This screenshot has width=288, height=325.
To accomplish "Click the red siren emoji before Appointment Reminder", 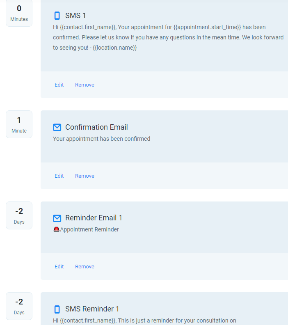I will click(56, 229).
